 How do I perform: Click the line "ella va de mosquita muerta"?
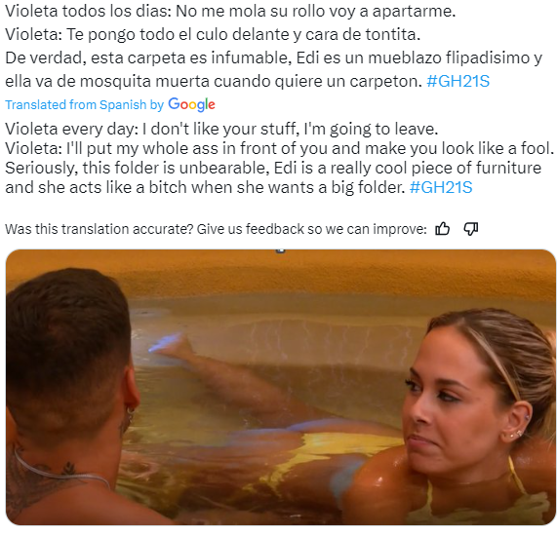pyautogui.click(x=213, y=81)
